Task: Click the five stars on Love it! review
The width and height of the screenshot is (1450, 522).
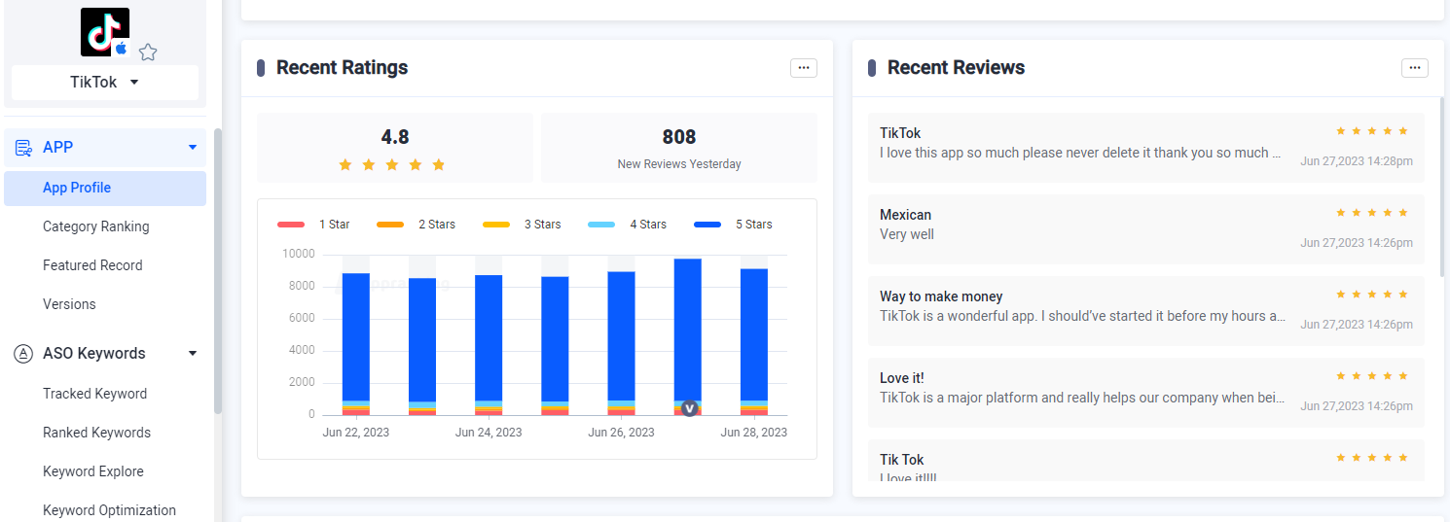Action: (1372, 375)
